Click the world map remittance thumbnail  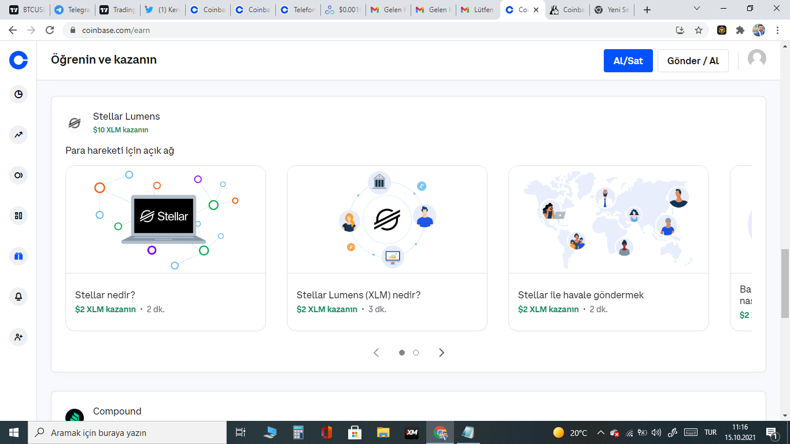click(608, 220)
